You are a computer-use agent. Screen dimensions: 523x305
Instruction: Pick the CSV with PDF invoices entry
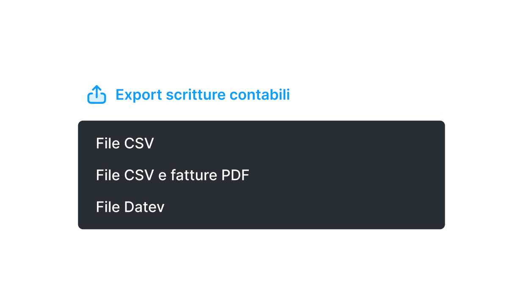261,175
